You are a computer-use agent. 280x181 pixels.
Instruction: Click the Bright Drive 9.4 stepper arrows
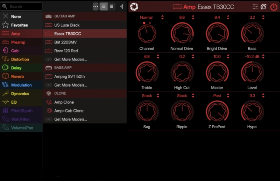[228, 17]
